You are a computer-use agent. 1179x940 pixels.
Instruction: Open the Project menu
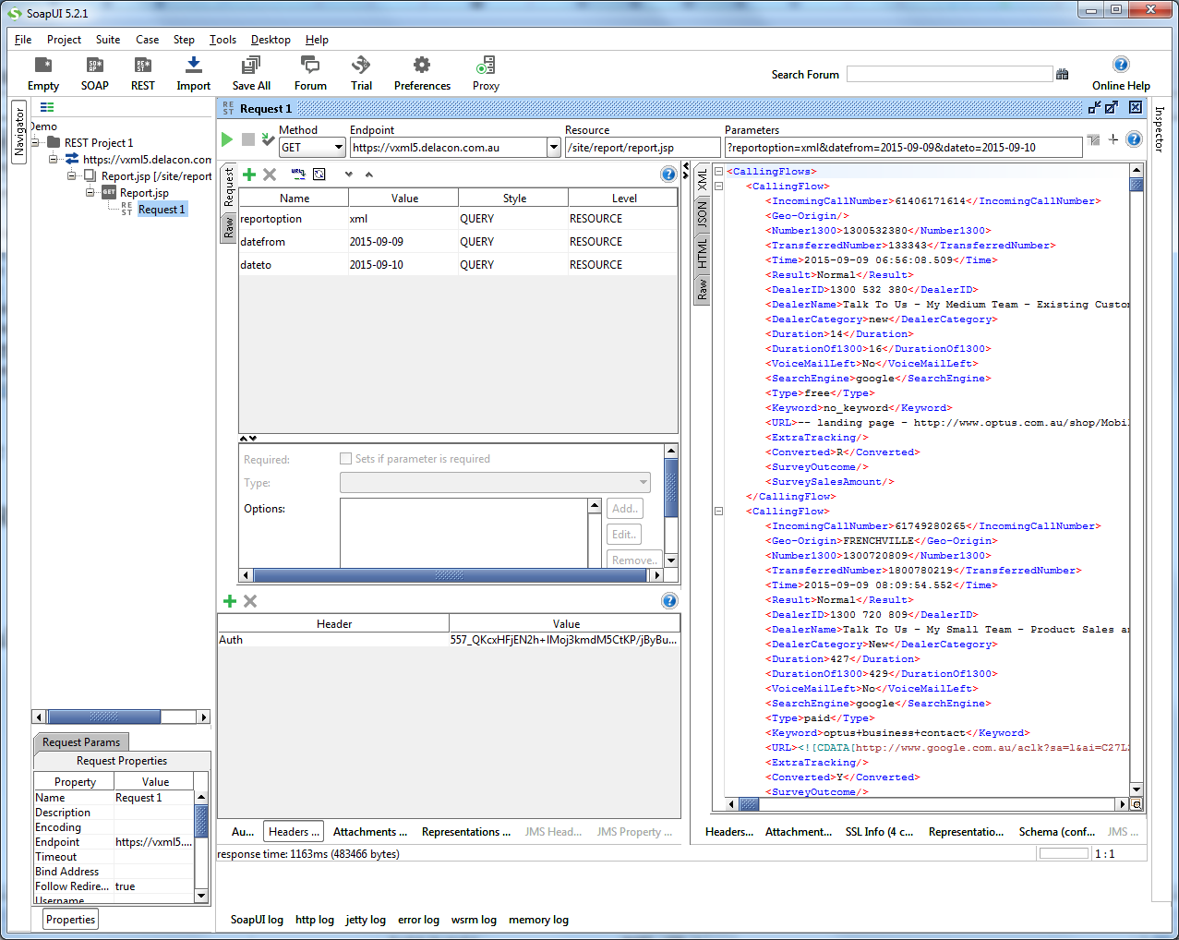click(x=64, y=40)
